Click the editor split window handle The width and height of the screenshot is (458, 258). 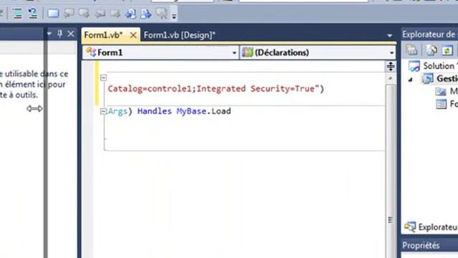[391, 67]
